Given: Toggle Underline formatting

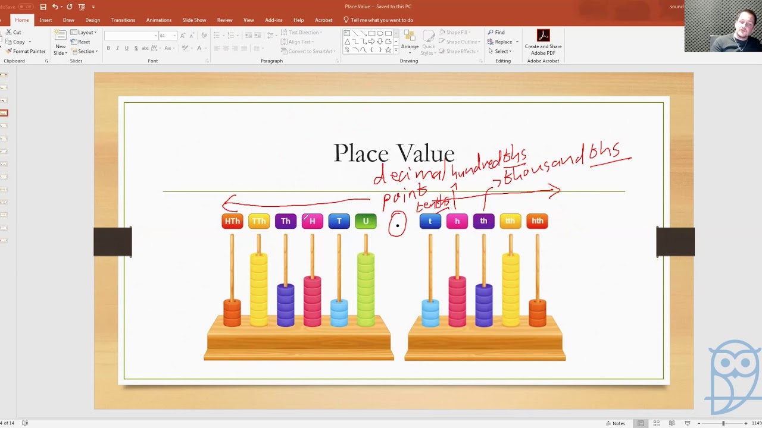Looking at the screenshot, I should pyautogui.click(x=126, y=48).
